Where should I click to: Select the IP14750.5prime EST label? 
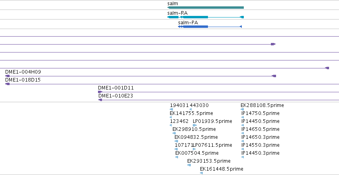(260, 113)
